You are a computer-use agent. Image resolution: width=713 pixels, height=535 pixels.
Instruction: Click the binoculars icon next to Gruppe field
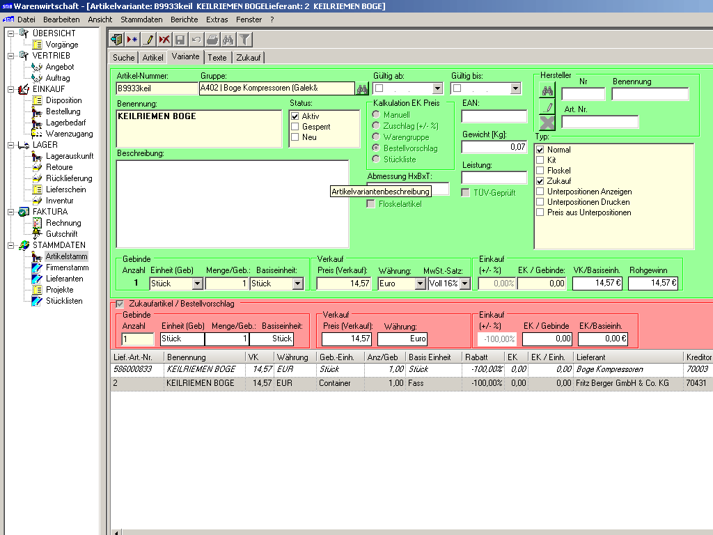tap(362, 88)
